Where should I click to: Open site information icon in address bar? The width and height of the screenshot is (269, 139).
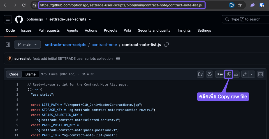(x=35, y=5)
